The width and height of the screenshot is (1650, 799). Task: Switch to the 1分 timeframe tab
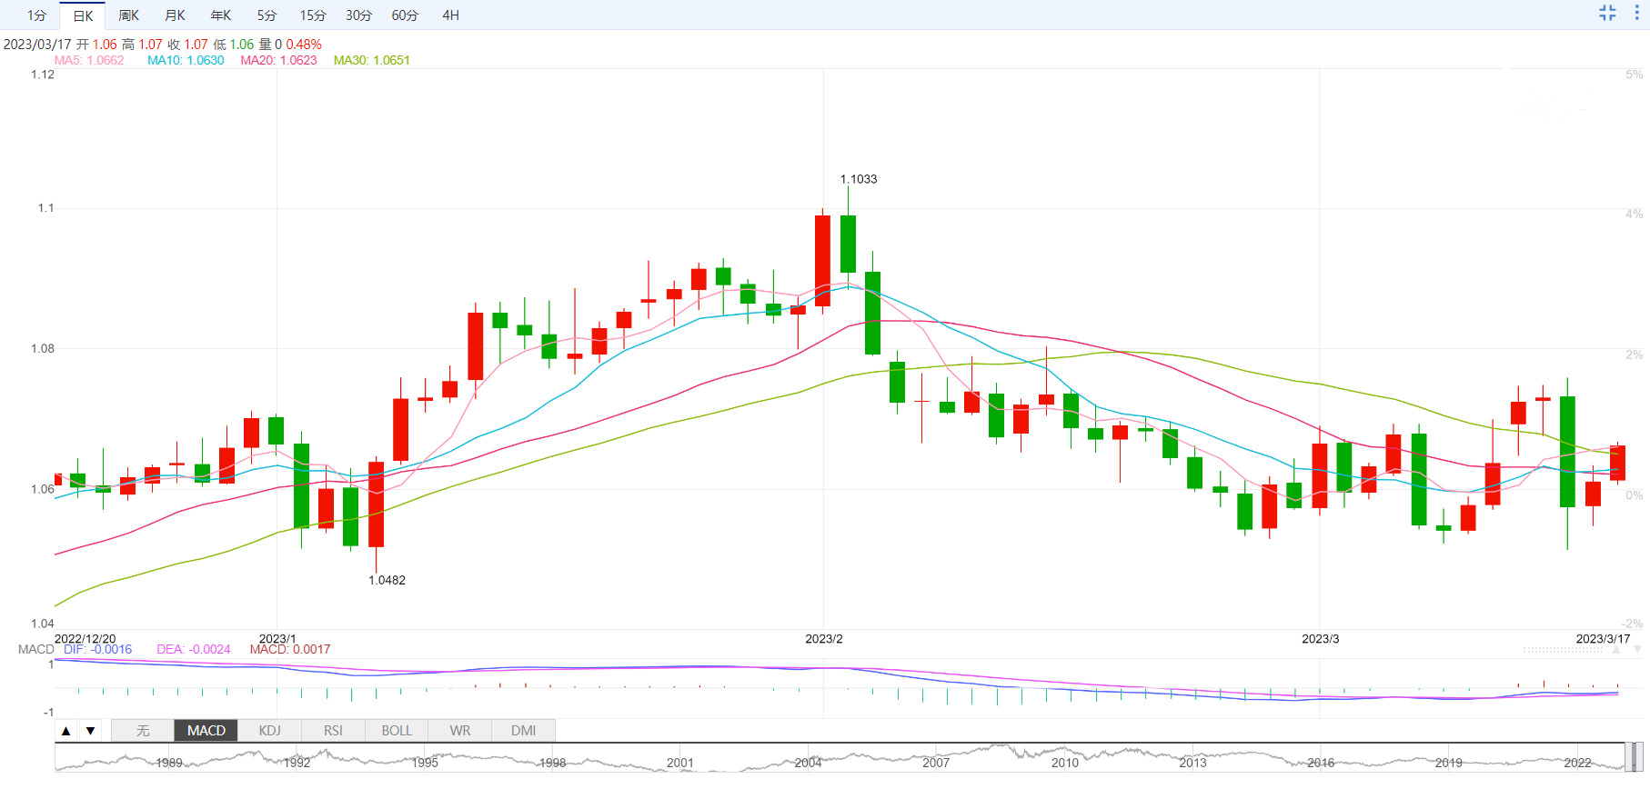tap(36, 15)
